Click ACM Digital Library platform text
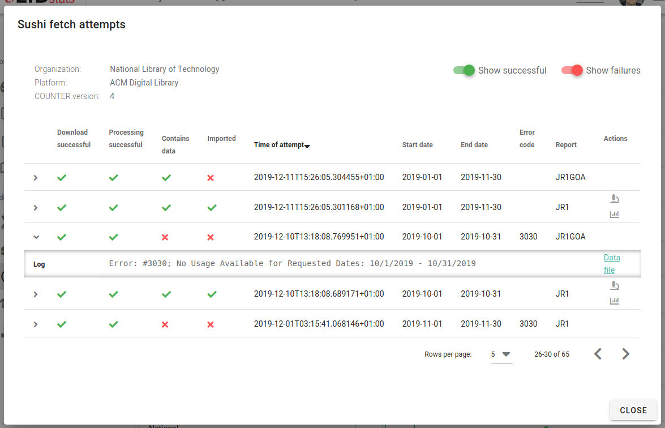 click(144, 83)
